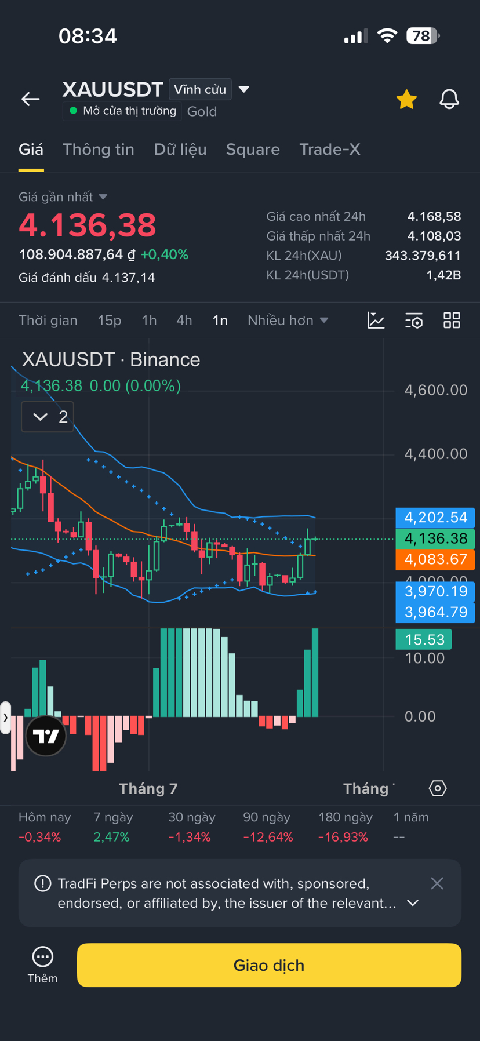The width and height of the screenshot is (480, 1041).
Task: Tap the 1 năm performance entry
Action: click(411, 827)
